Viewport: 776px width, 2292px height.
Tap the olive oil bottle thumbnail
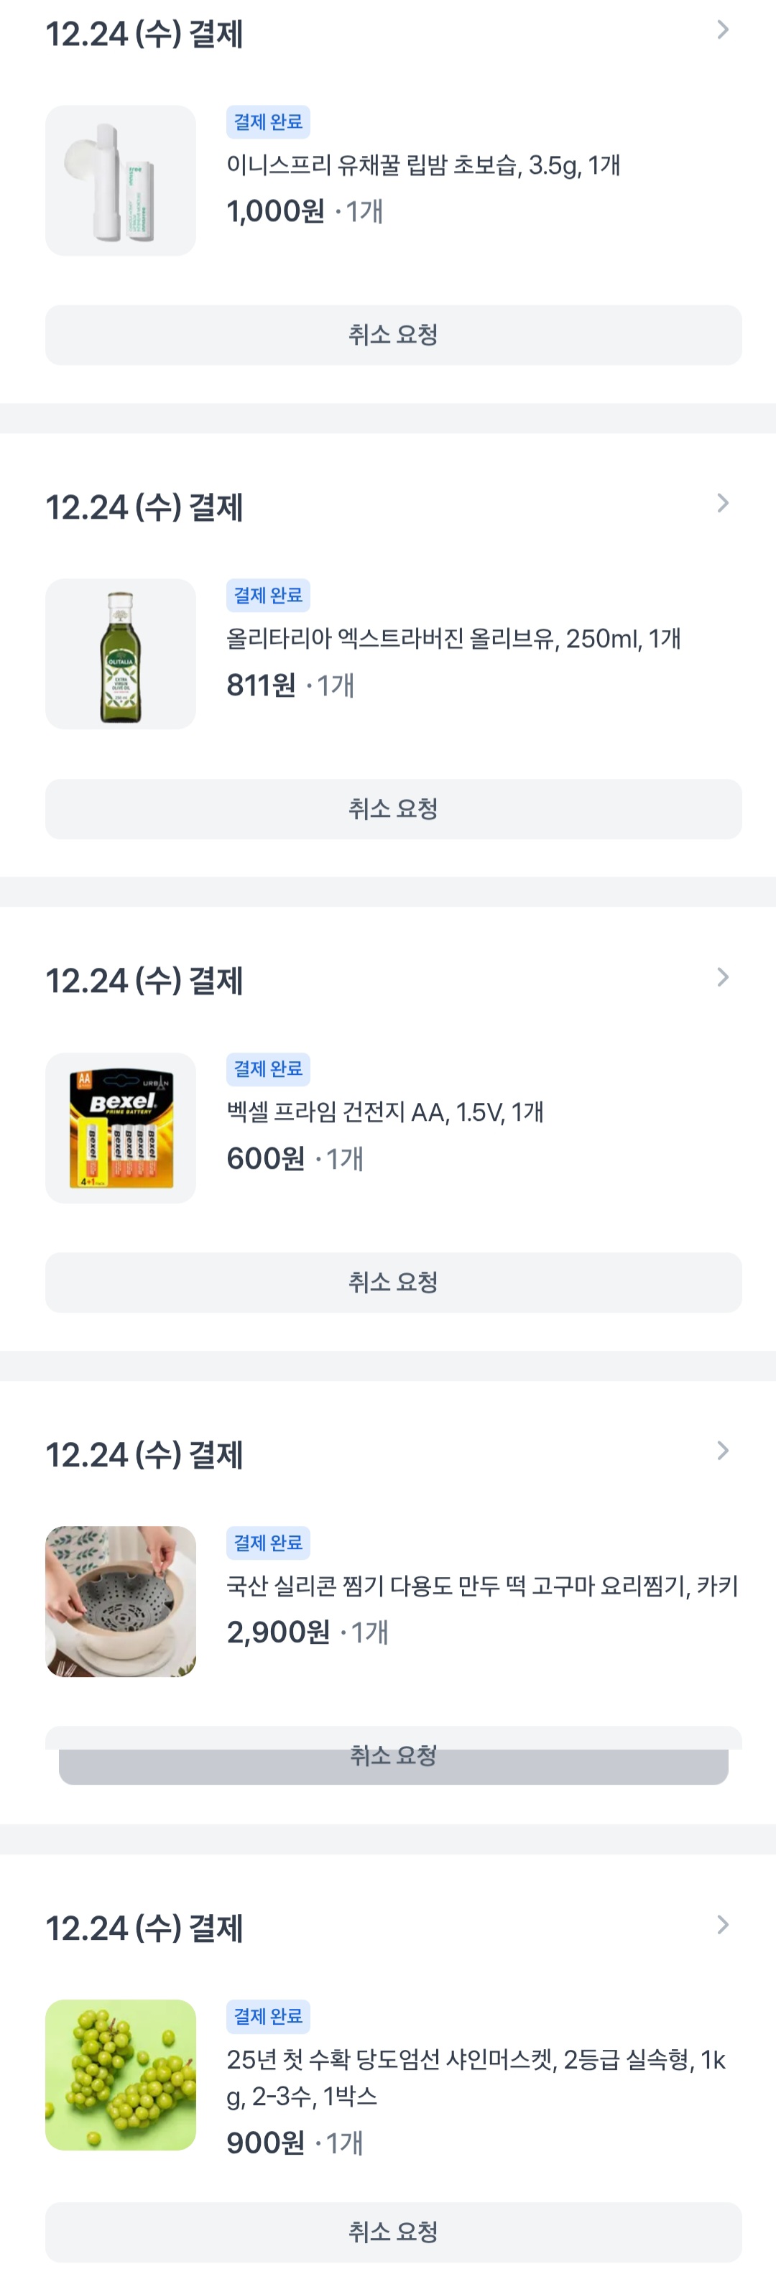(121, 654)
